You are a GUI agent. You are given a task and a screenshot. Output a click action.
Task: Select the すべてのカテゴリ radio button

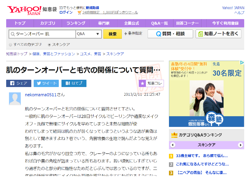11,45
